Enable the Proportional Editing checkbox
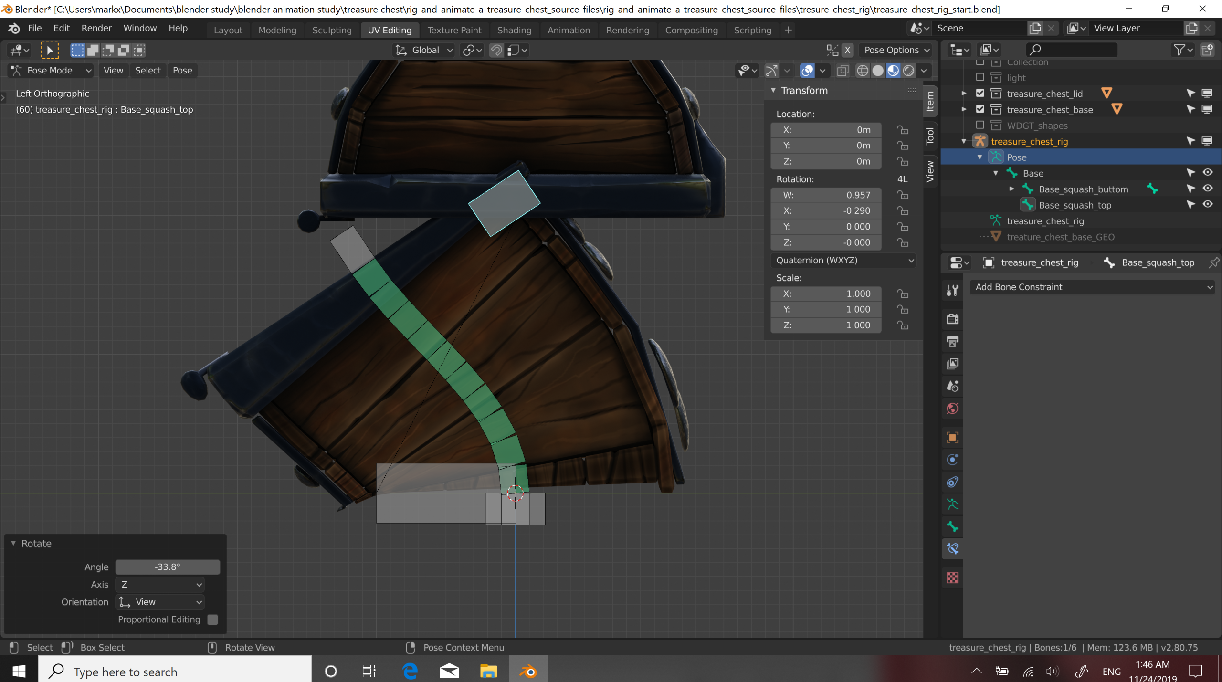1222x682 pixels. (213, 619)
